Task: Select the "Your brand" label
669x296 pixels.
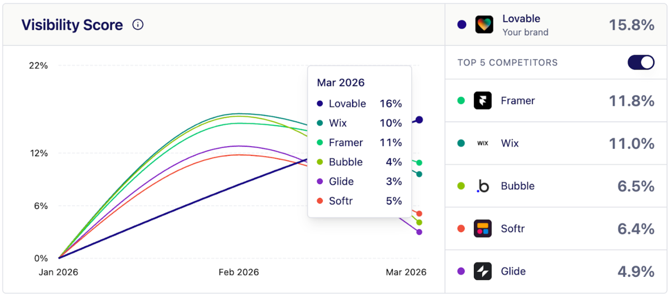Action: (x=526, y=32)
